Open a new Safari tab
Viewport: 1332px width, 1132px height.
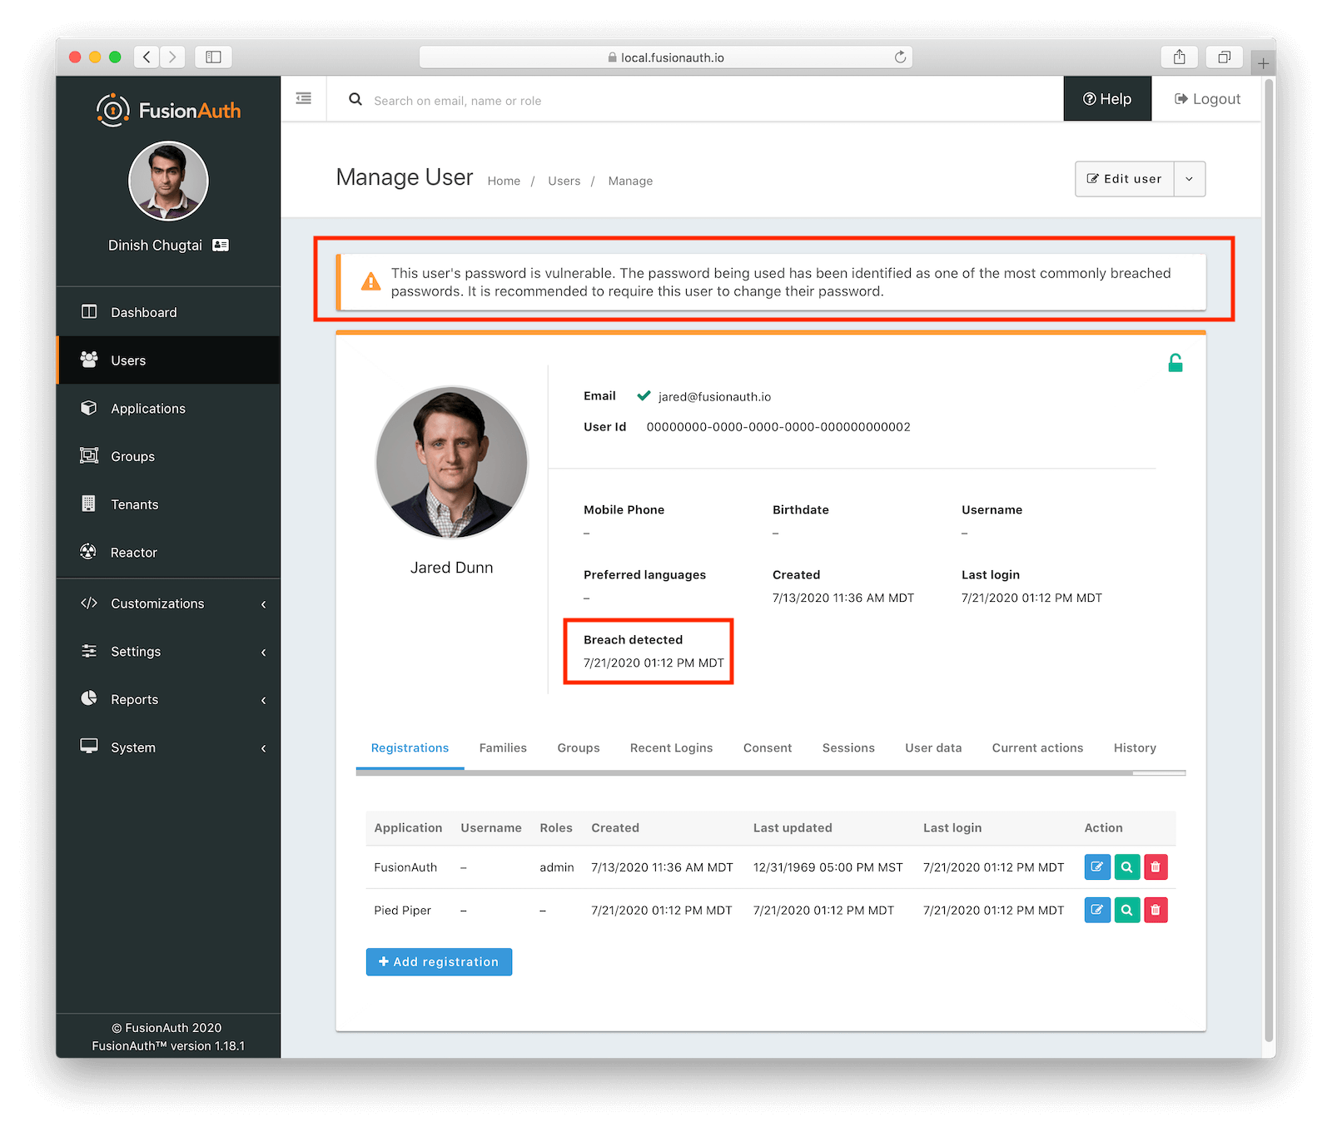tap(1263, 63)
